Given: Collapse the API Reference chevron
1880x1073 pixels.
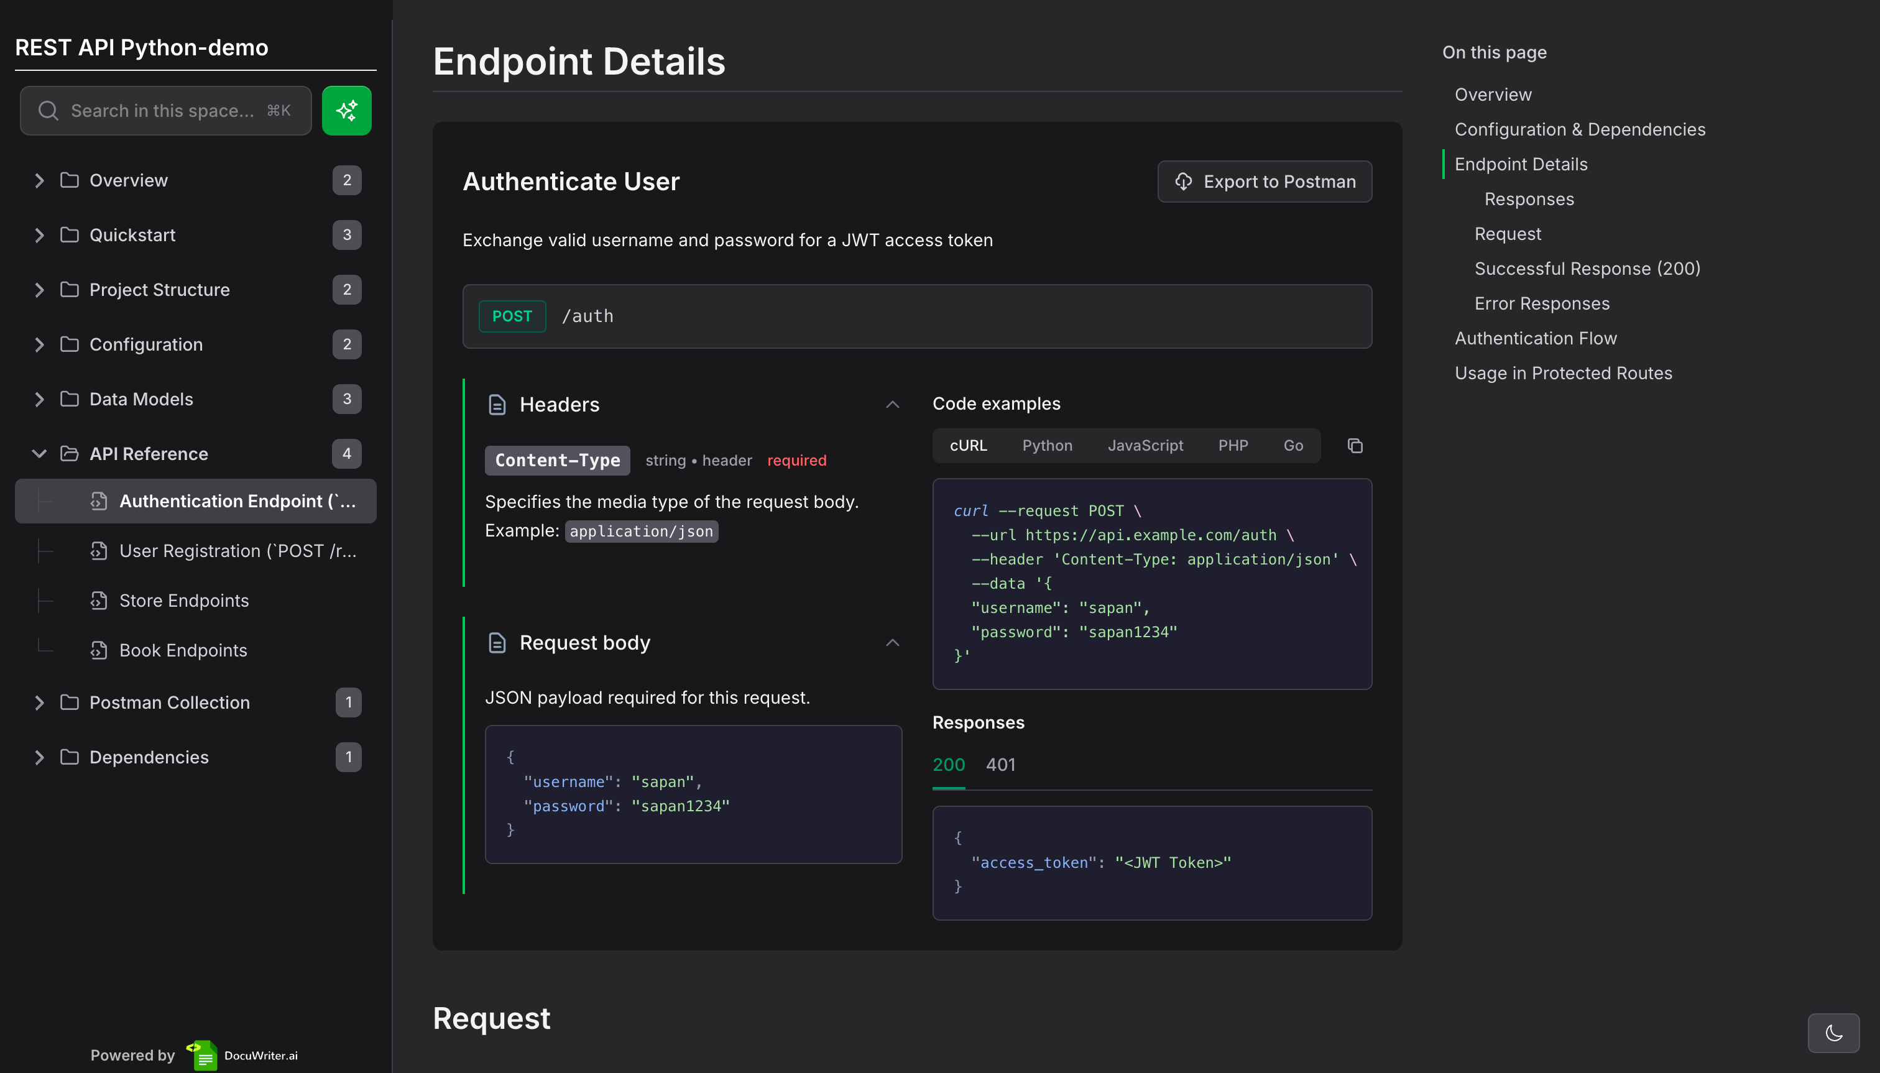Looking at the screenshot, I should tap(39, 454).
